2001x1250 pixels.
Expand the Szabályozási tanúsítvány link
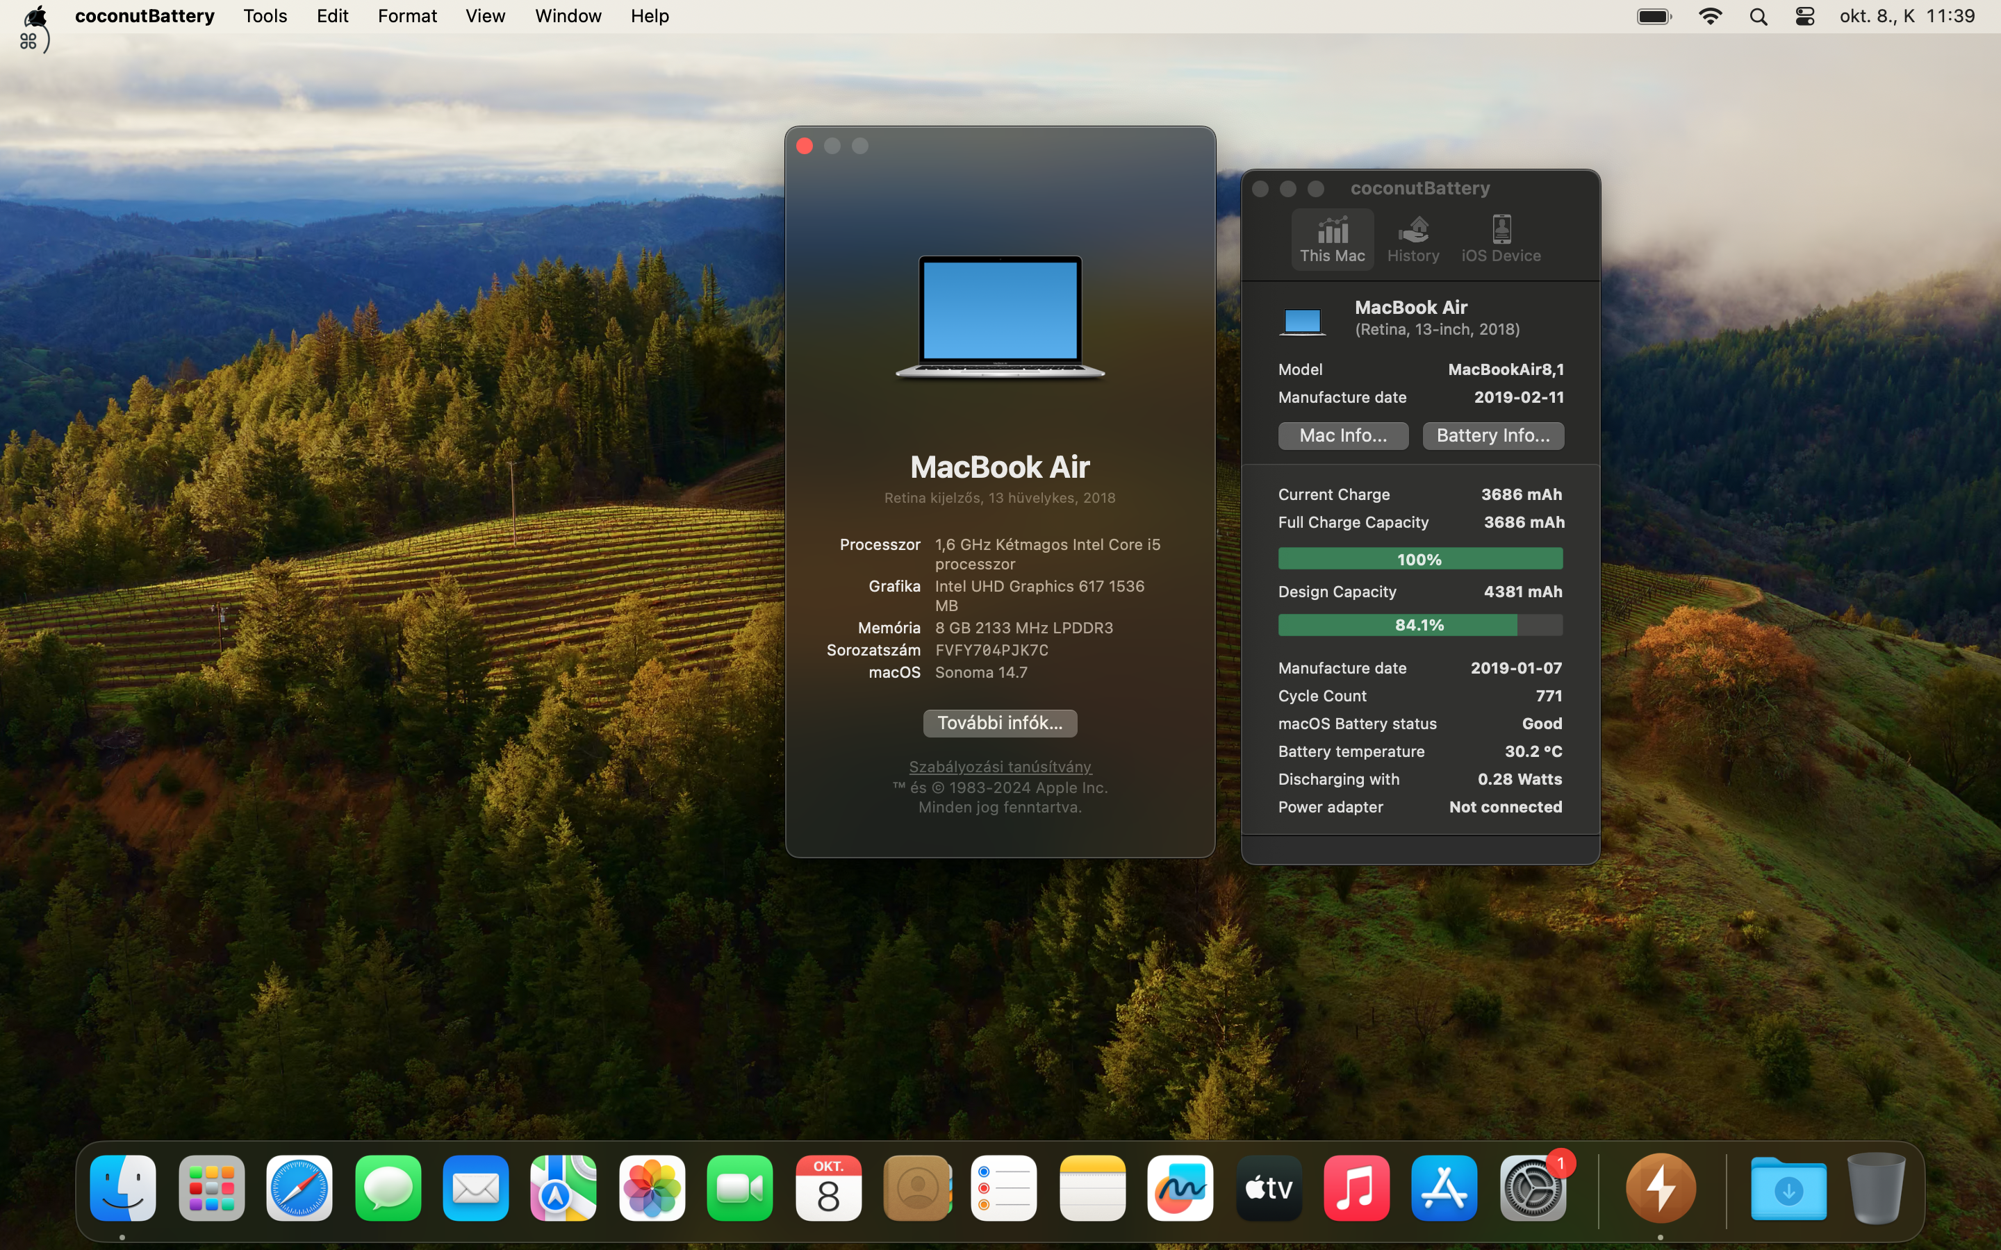(1000, 765)
